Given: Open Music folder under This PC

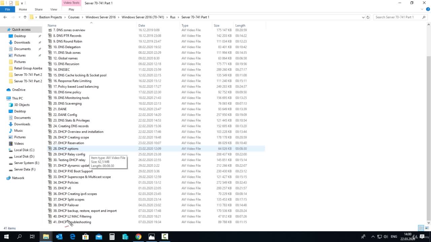Looking at the screenshot, I should pos(19,131).
